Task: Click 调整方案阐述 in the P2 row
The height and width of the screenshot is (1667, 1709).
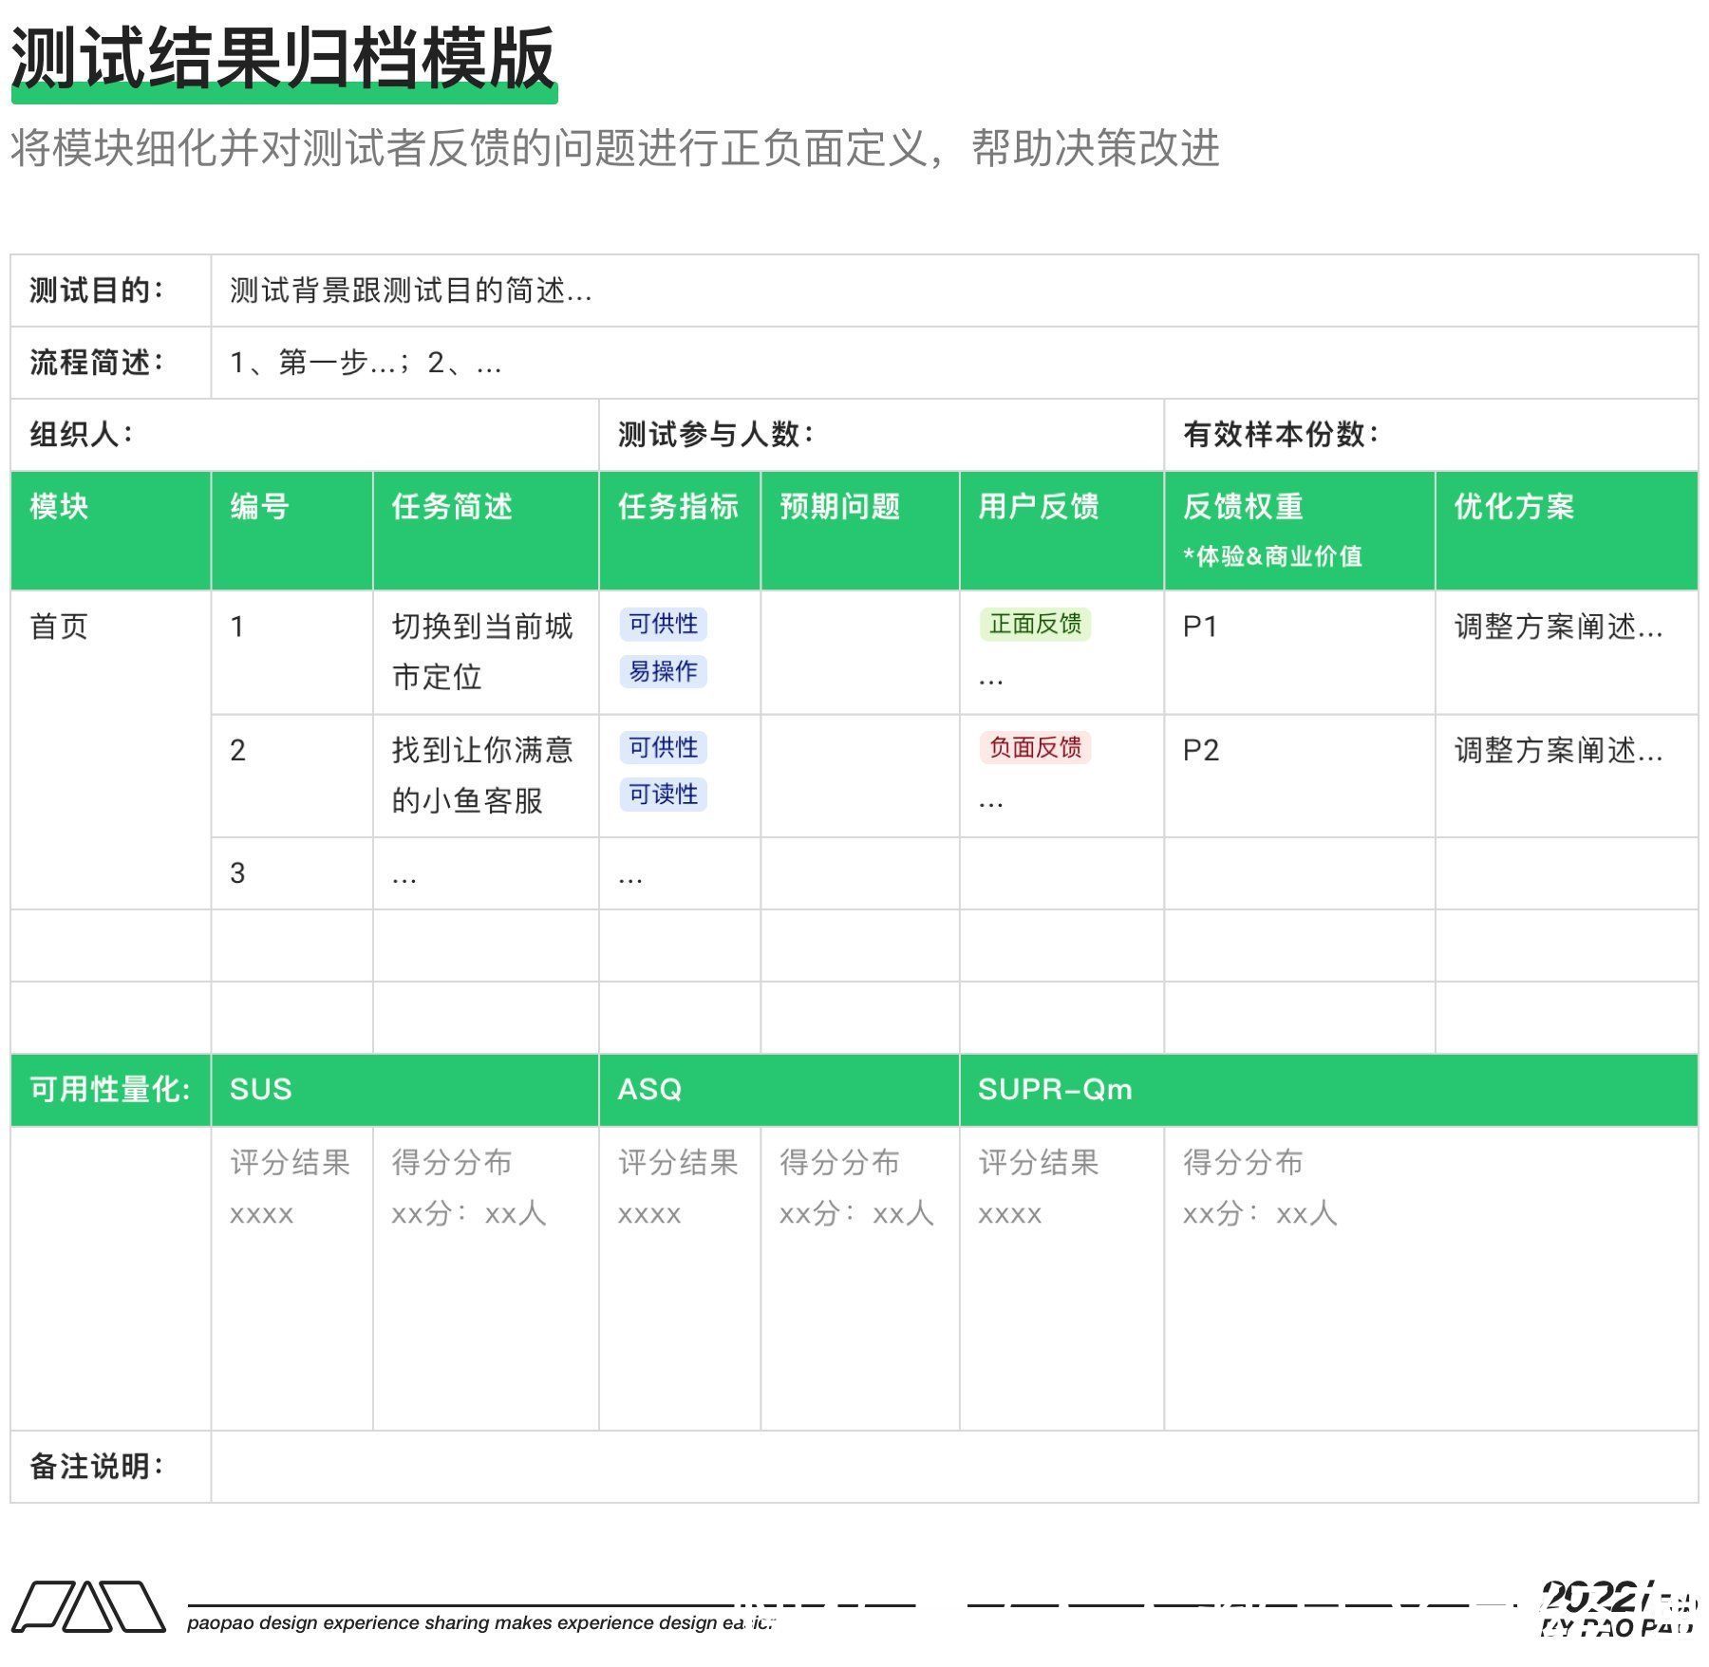Action: (x=1559, y=751)
